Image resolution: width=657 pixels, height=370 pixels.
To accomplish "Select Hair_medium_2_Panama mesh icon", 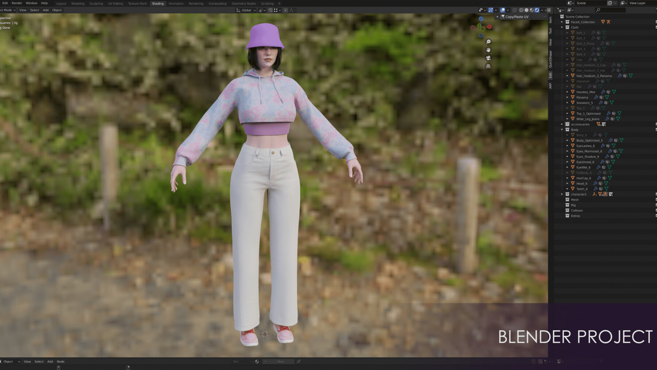I will (631, 76).
